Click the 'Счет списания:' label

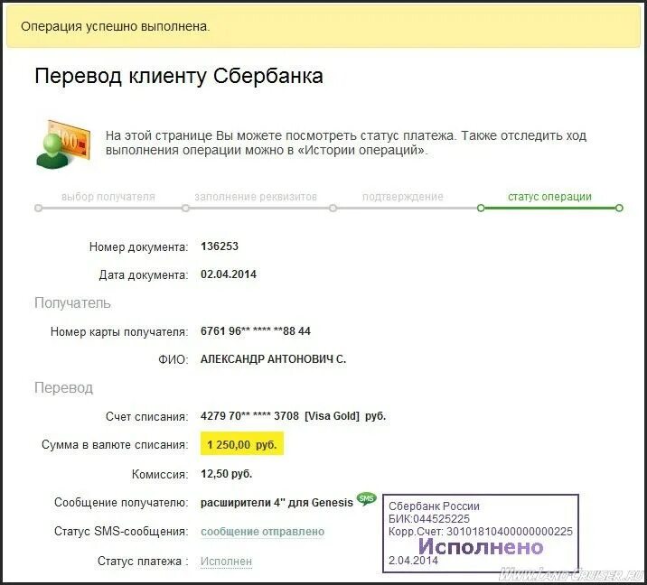pyautogui.click(x=147, y=416)
